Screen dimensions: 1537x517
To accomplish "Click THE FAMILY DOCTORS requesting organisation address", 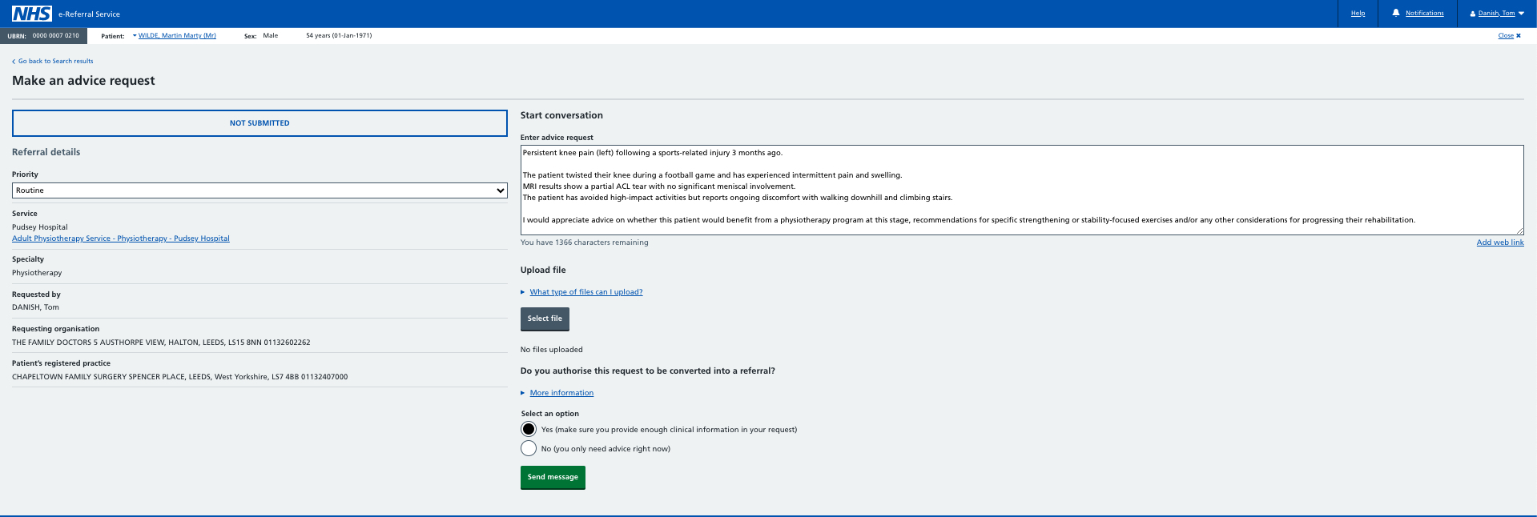I will pos(161,343).
